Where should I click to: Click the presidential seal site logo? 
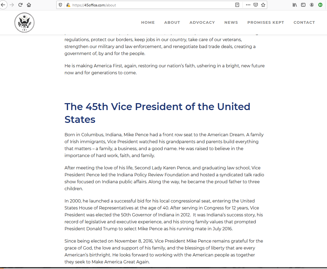pyautogui.click(x=24, y=22)
